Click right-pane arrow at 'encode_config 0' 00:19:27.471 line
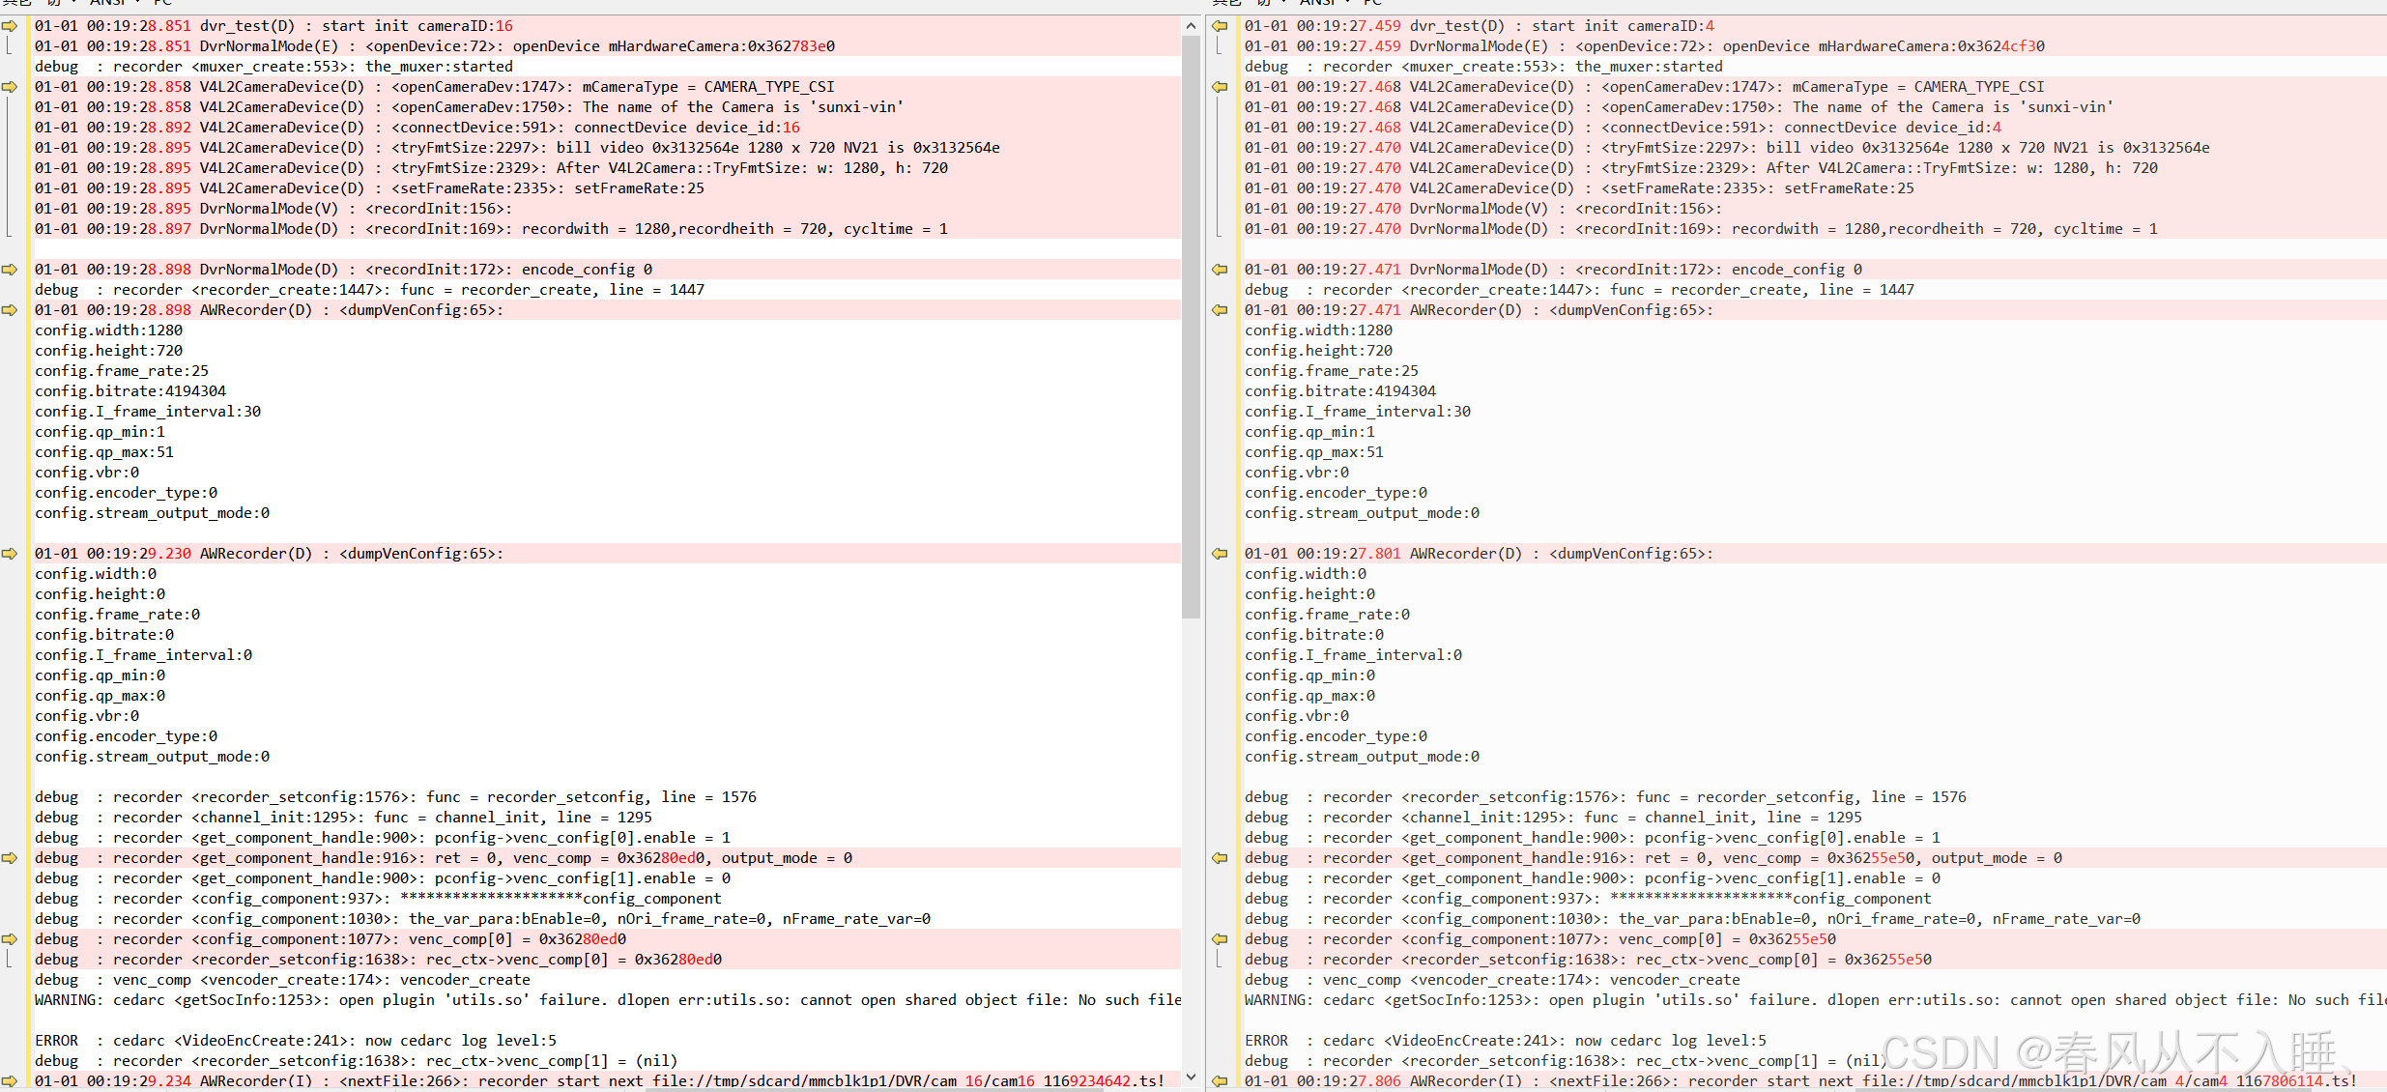This screenshot has width=2387, height=1092. [1221, 270]
